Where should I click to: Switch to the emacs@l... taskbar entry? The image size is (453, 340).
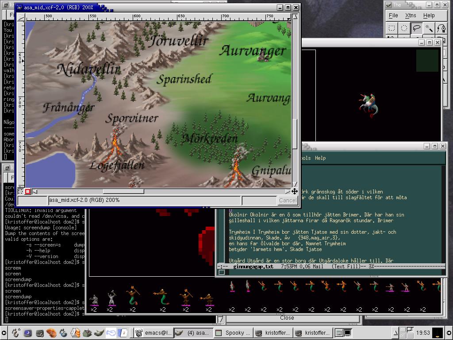pyautogui.click(x=154, y=333)
